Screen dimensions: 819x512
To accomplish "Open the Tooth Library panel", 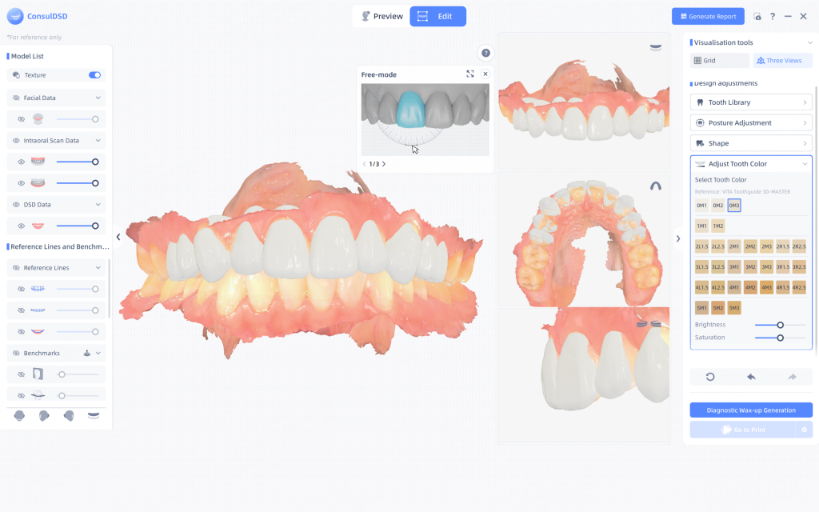I will pyautogui.click(x=751, y=102).
